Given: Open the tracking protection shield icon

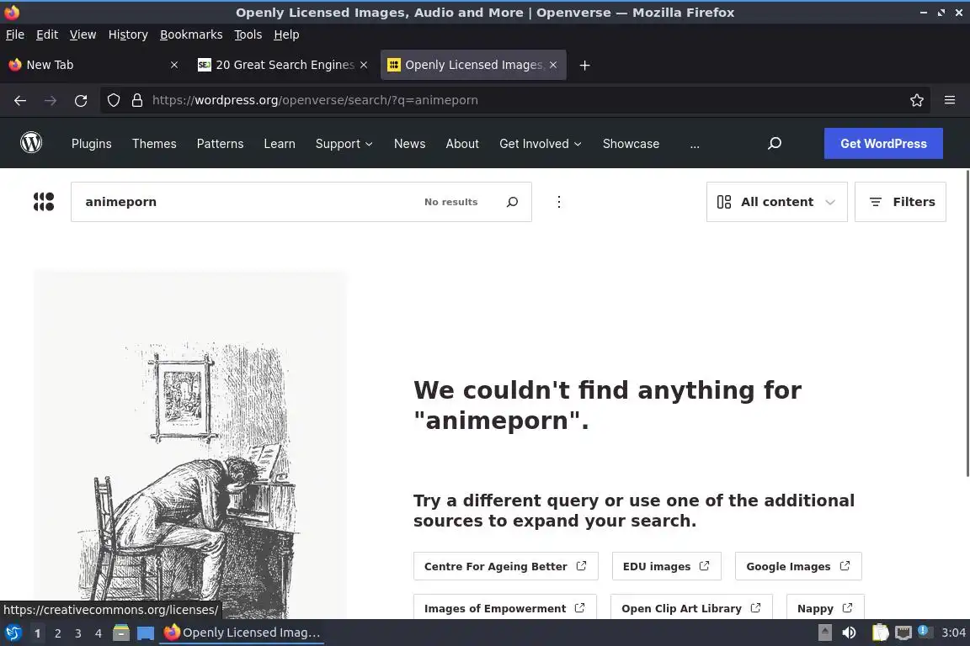Looking at the screenshot, I should 113,100.
